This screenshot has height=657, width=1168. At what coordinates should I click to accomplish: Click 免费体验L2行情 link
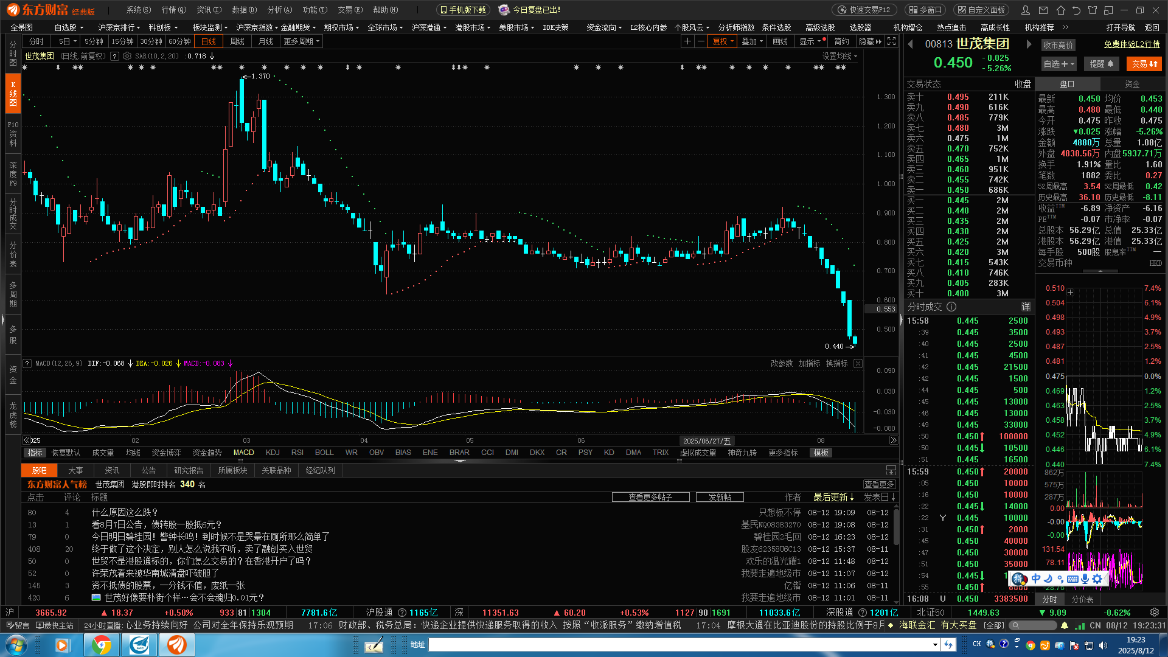click(x=1132, y=44)
